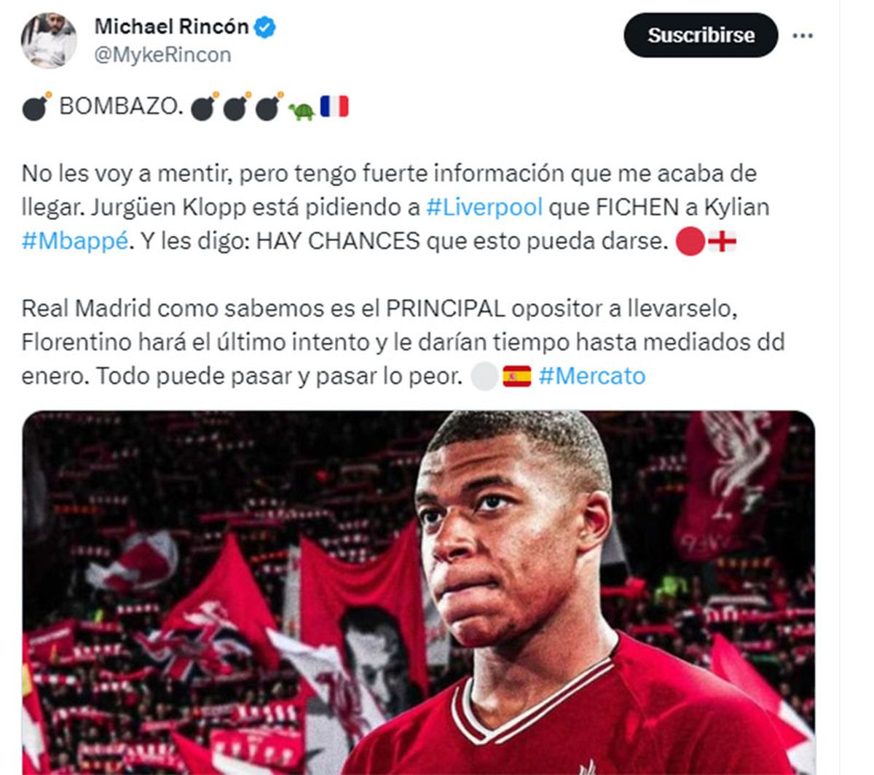Image resolution: width=874 pixels, height=775 pixels.
Task: Follow the #Liverpool hashtag
Action: click(x=484, y=208)
